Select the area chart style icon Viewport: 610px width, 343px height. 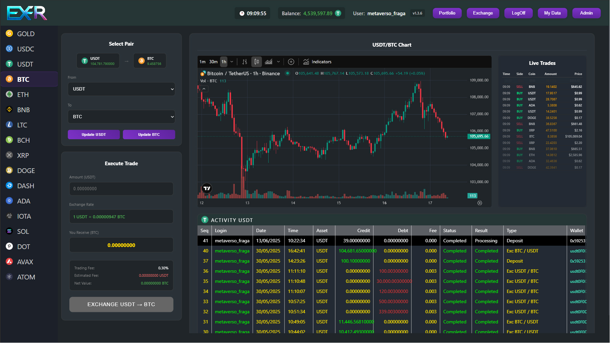[x=269, y=62]
